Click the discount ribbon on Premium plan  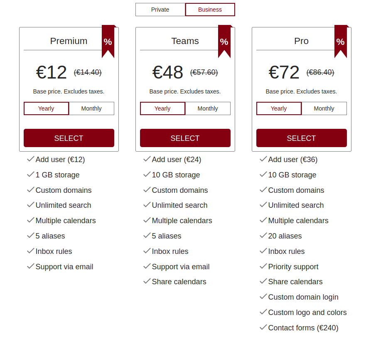pyautogui.click(x=108, y=41)
